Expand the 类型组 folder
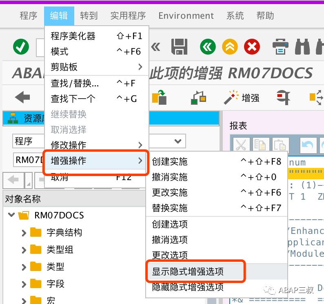 click(24, 250)
